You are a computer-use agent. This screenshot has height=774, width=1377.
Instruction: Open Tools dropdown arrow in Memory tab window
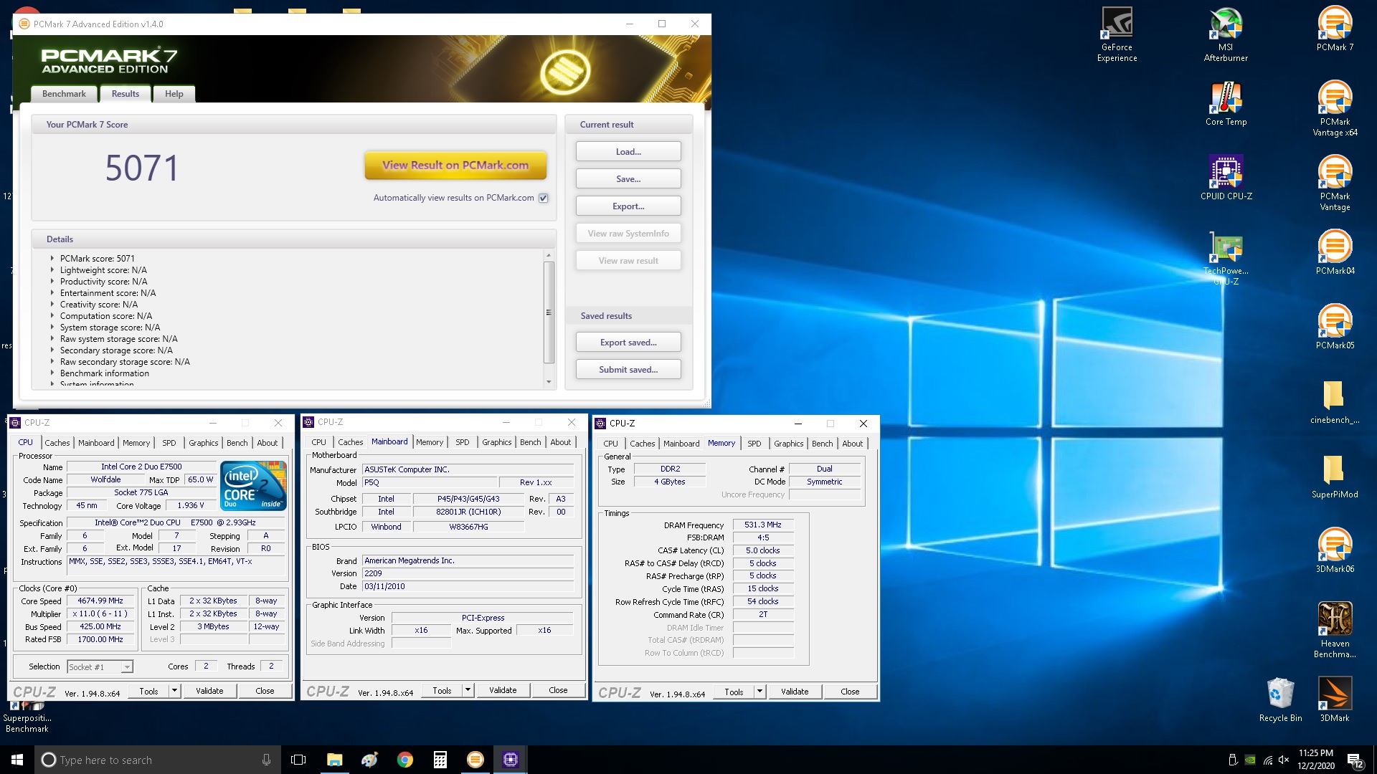tap(760, 692)
